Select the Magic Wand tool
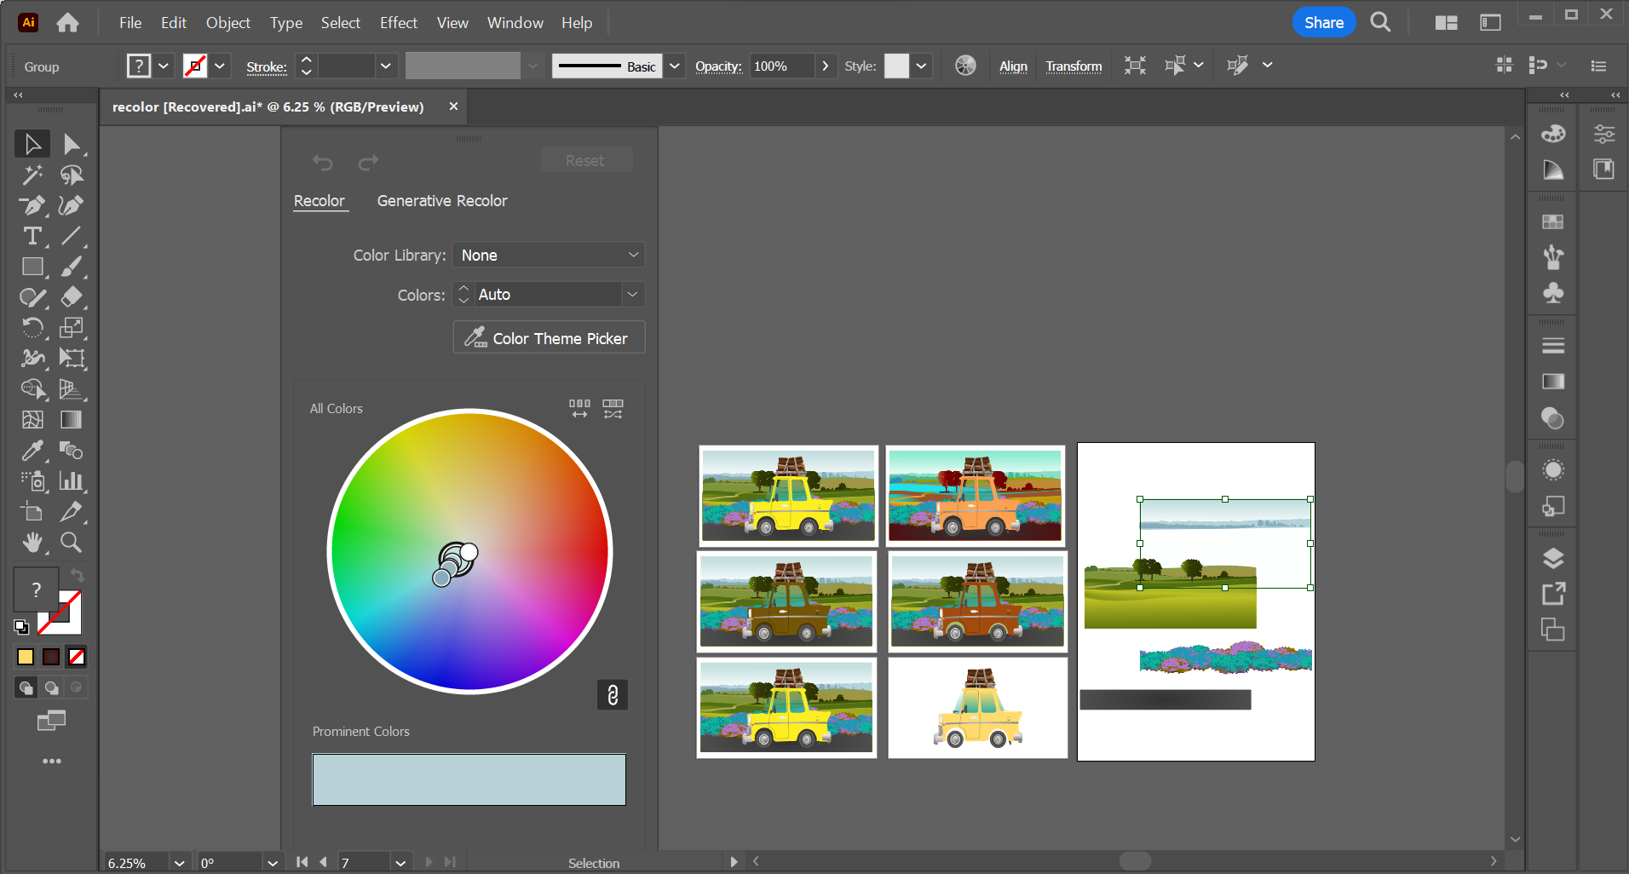This screenshot has height=874, width=1629. [x=32, y=175]
